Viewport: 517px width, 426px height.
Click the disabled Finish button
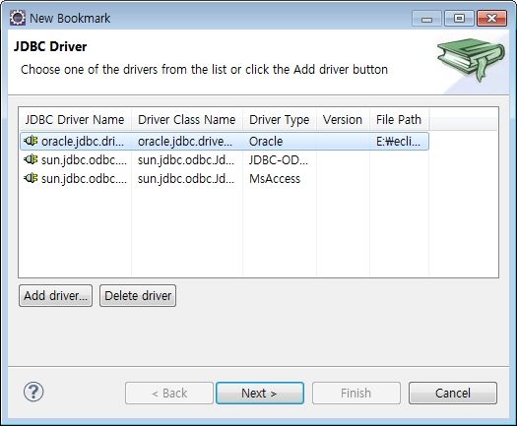(356, 393)
